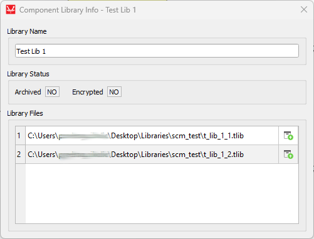Focus the Library Name text field
Screen dimensions: 314x239
(x=157, y=51)
